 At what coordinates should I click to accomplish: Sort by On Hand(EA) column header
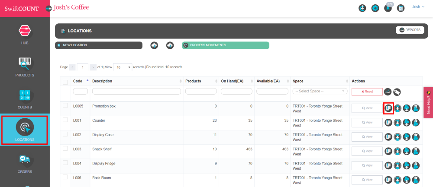click(x=237, y=81)
